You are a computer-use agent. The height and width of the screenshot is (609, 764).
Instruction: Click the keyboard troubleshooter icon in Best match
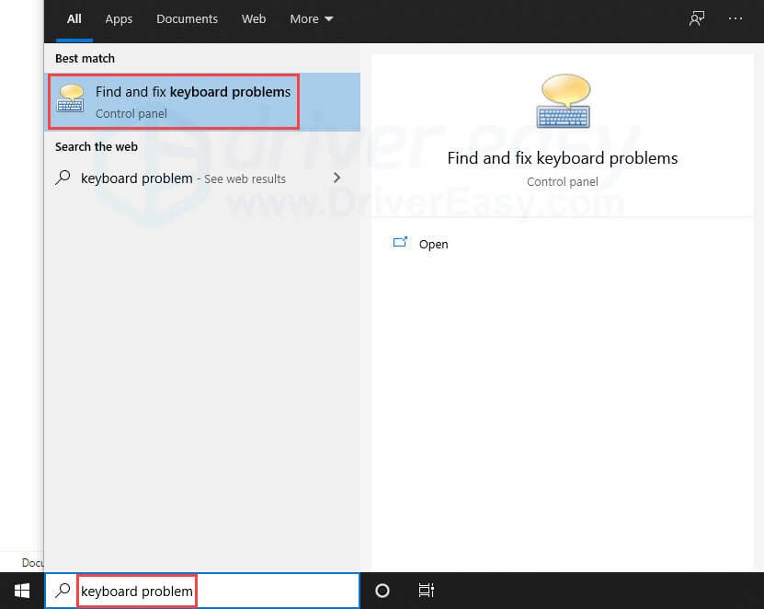(71, 99)
